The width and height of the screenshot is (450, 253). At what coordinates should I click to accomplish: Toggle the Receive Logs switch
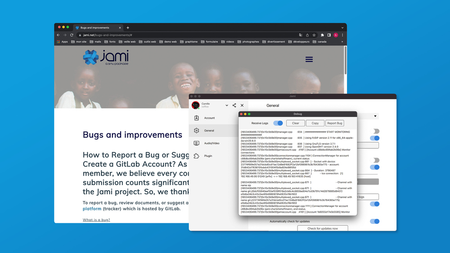tap(278, 123)
